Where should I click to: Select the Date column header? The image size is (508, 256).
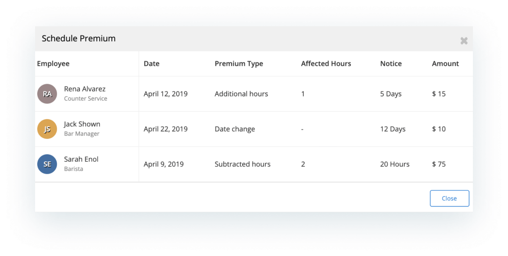click(152, 64)
